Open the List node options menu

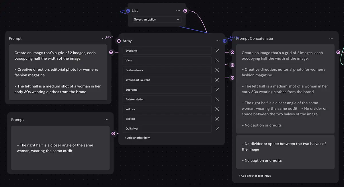pyautogui.click(x=178, y=11)
